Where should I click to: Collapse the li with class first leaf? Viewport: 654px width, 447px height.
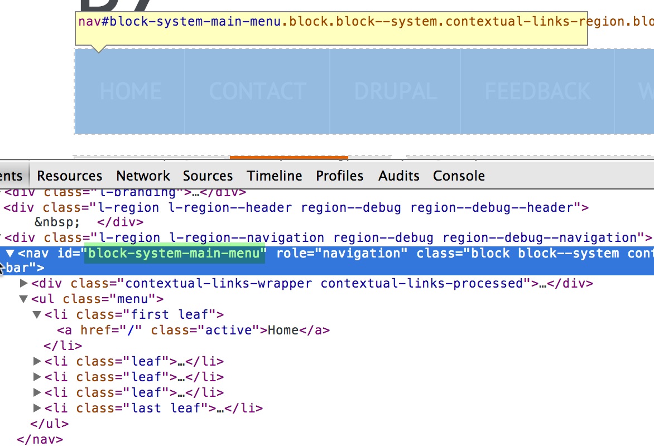click(36, 314)
